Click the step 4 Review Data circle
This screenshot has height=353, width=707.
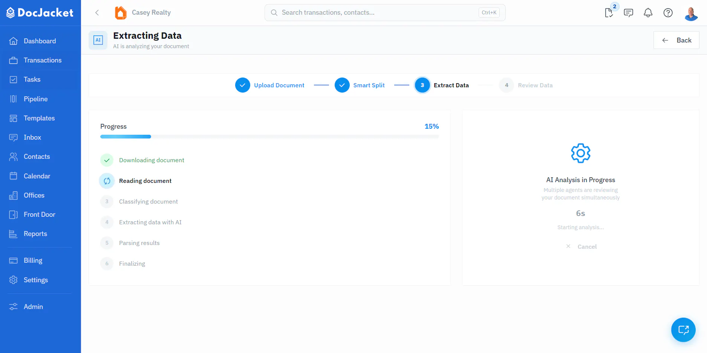507,85
